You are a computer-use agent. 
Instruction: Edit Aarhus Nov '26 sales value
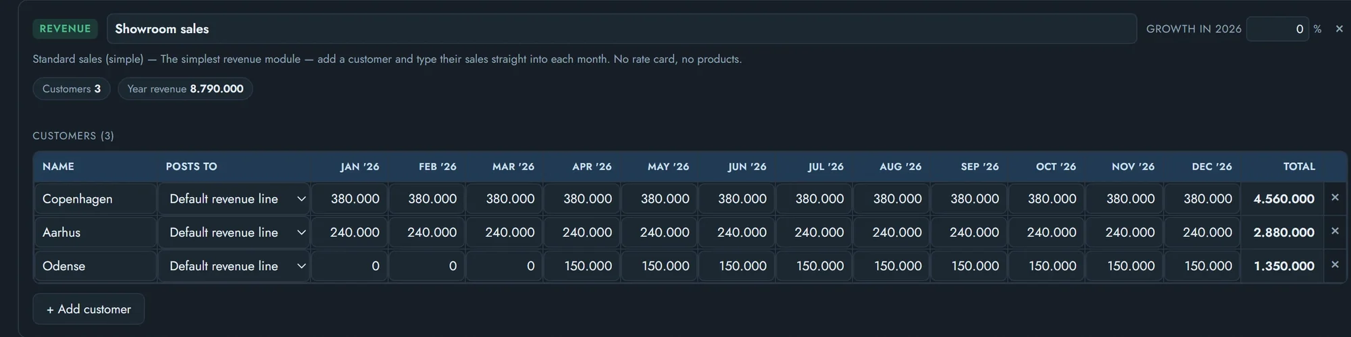click(x=1124, y=232)
